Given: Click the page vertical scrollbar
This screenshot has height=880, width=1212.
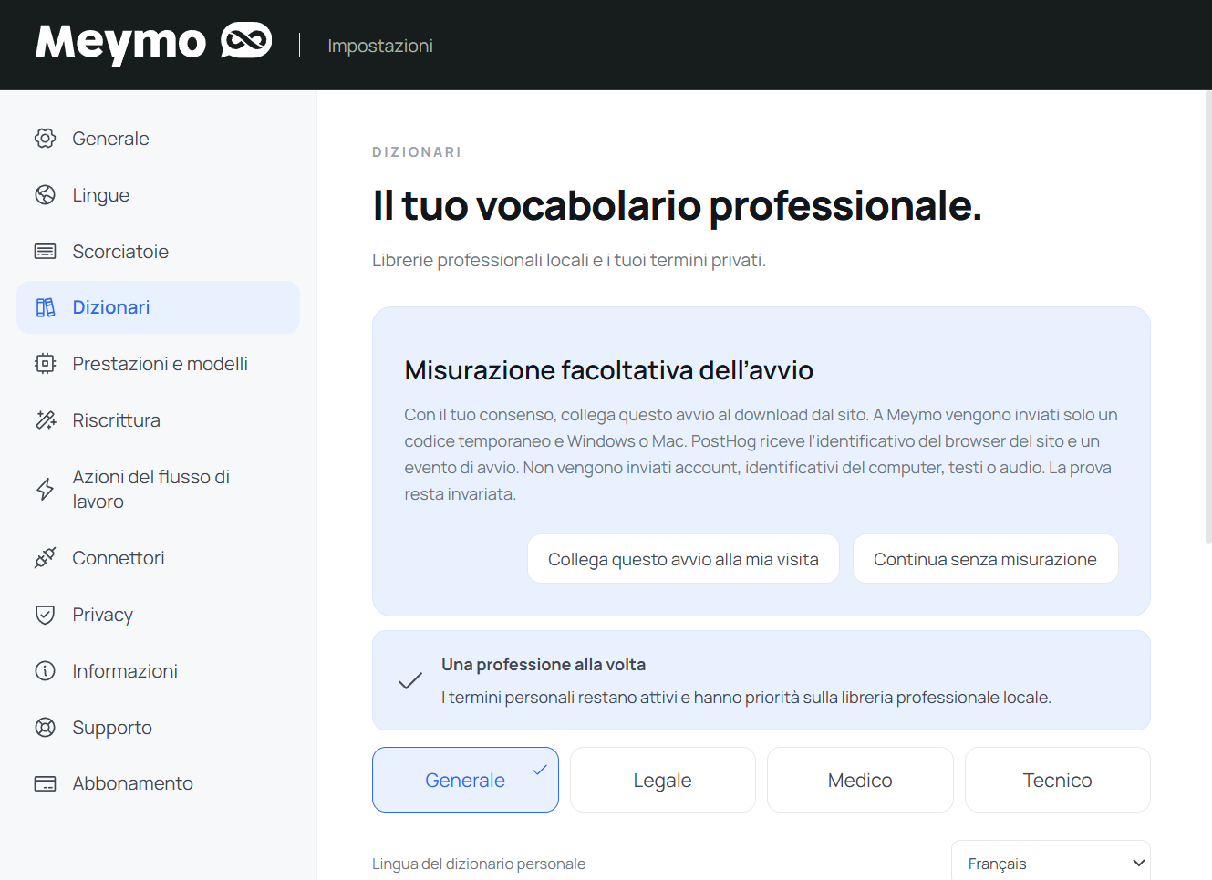Looking at the screenshot, I should tap(1208, 316).
